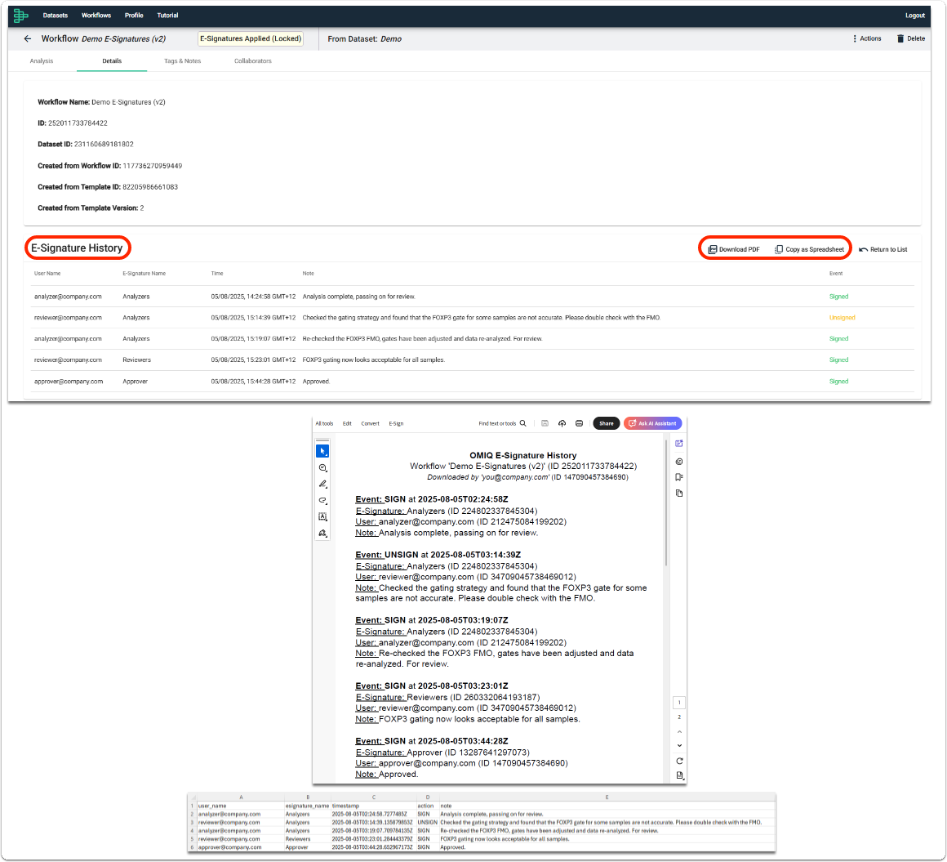Viewport: 947px width, 862px height.
Task: Click the Event column header
Action: pos(835,274)
